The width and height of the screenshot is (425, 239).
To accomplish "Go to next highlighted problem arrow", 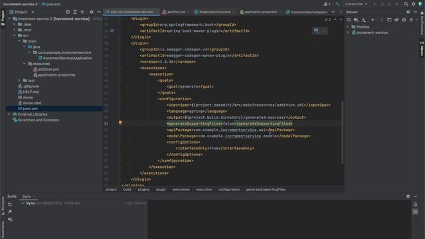I will click(x=341, y=20).
